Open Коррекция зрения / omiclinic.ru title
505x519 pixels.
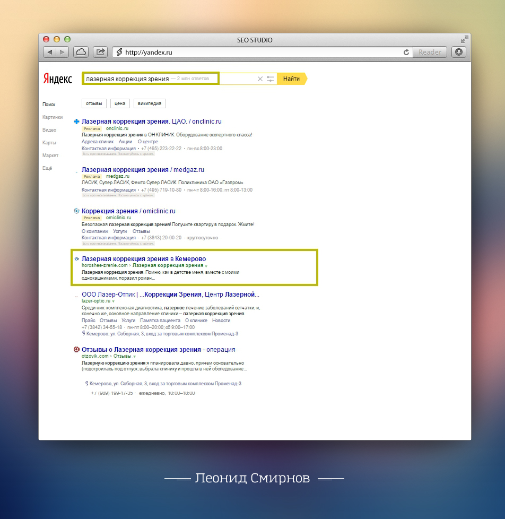pos(128,211)
